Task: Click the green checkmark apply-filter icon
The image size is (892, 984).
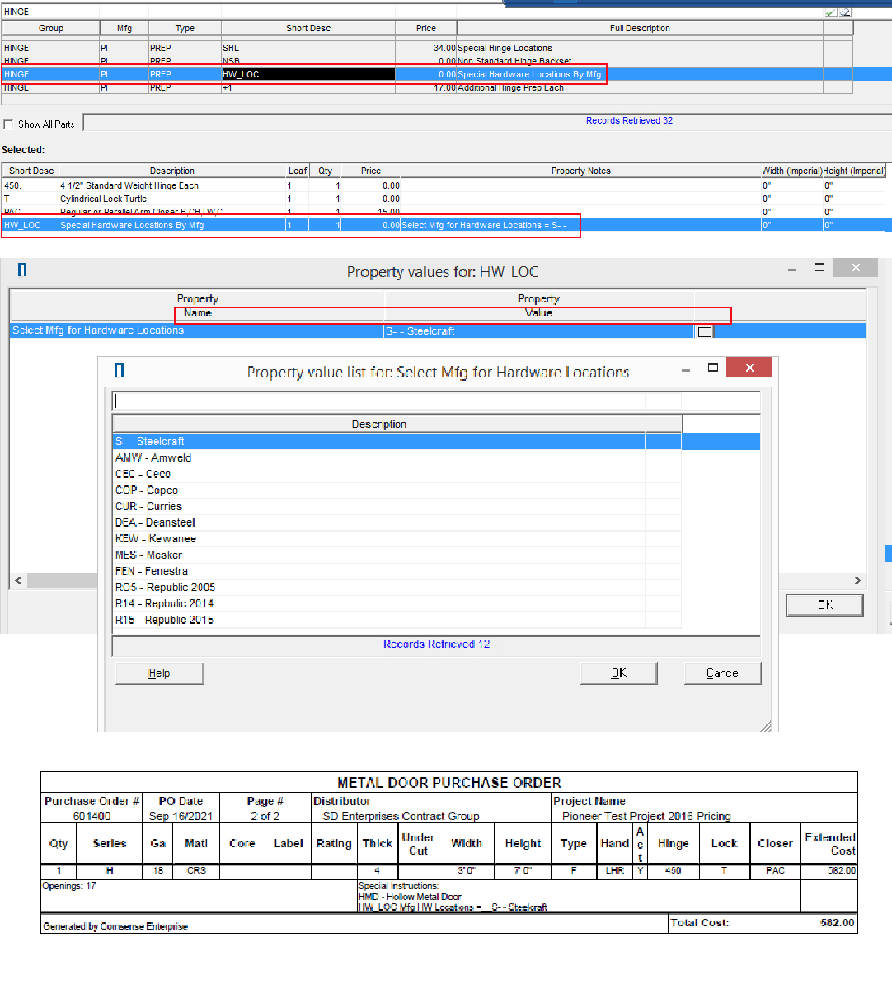Action: [831, 12]
